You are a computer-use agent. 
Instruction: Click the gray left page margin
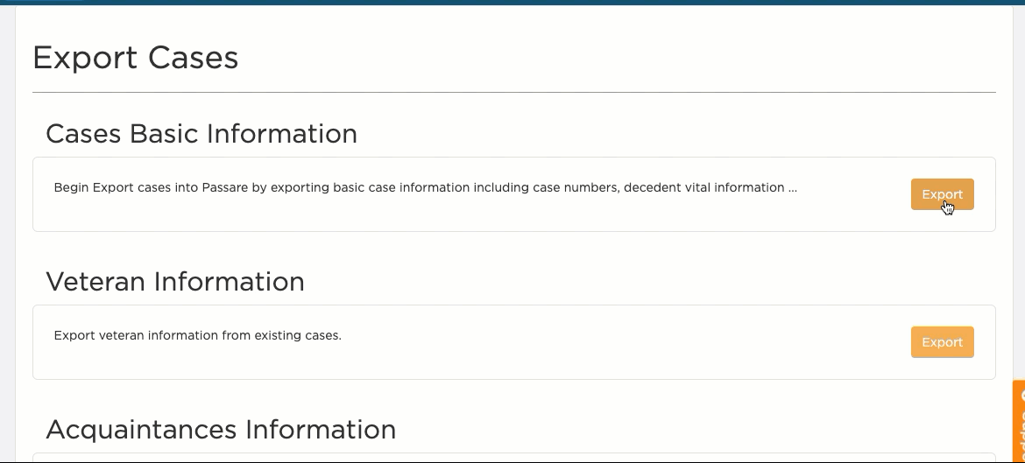pos(7,235)
